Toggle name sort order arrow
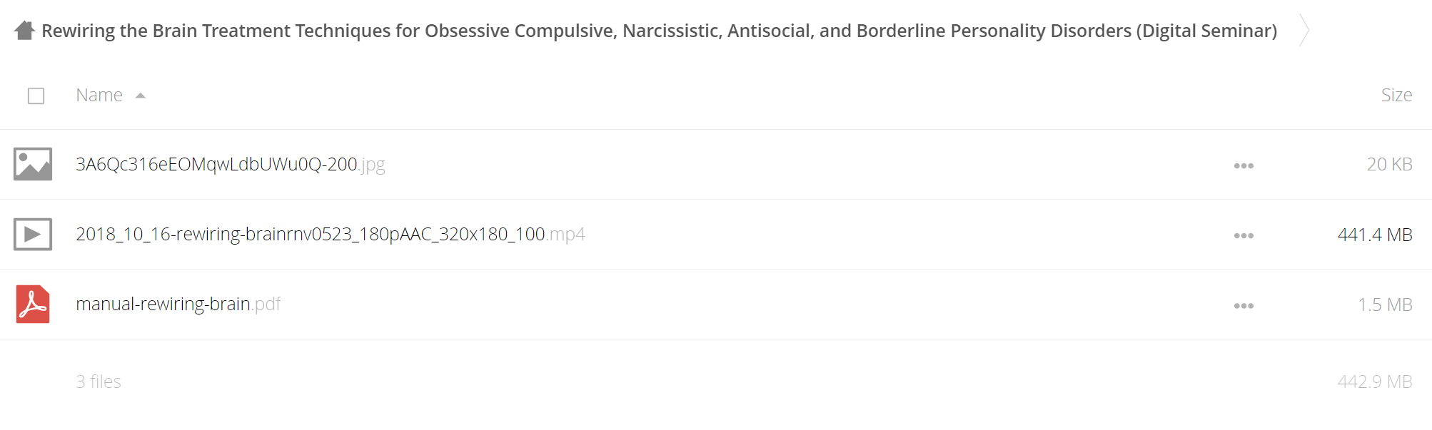1432x430 pixels. [x=141, y=96]
